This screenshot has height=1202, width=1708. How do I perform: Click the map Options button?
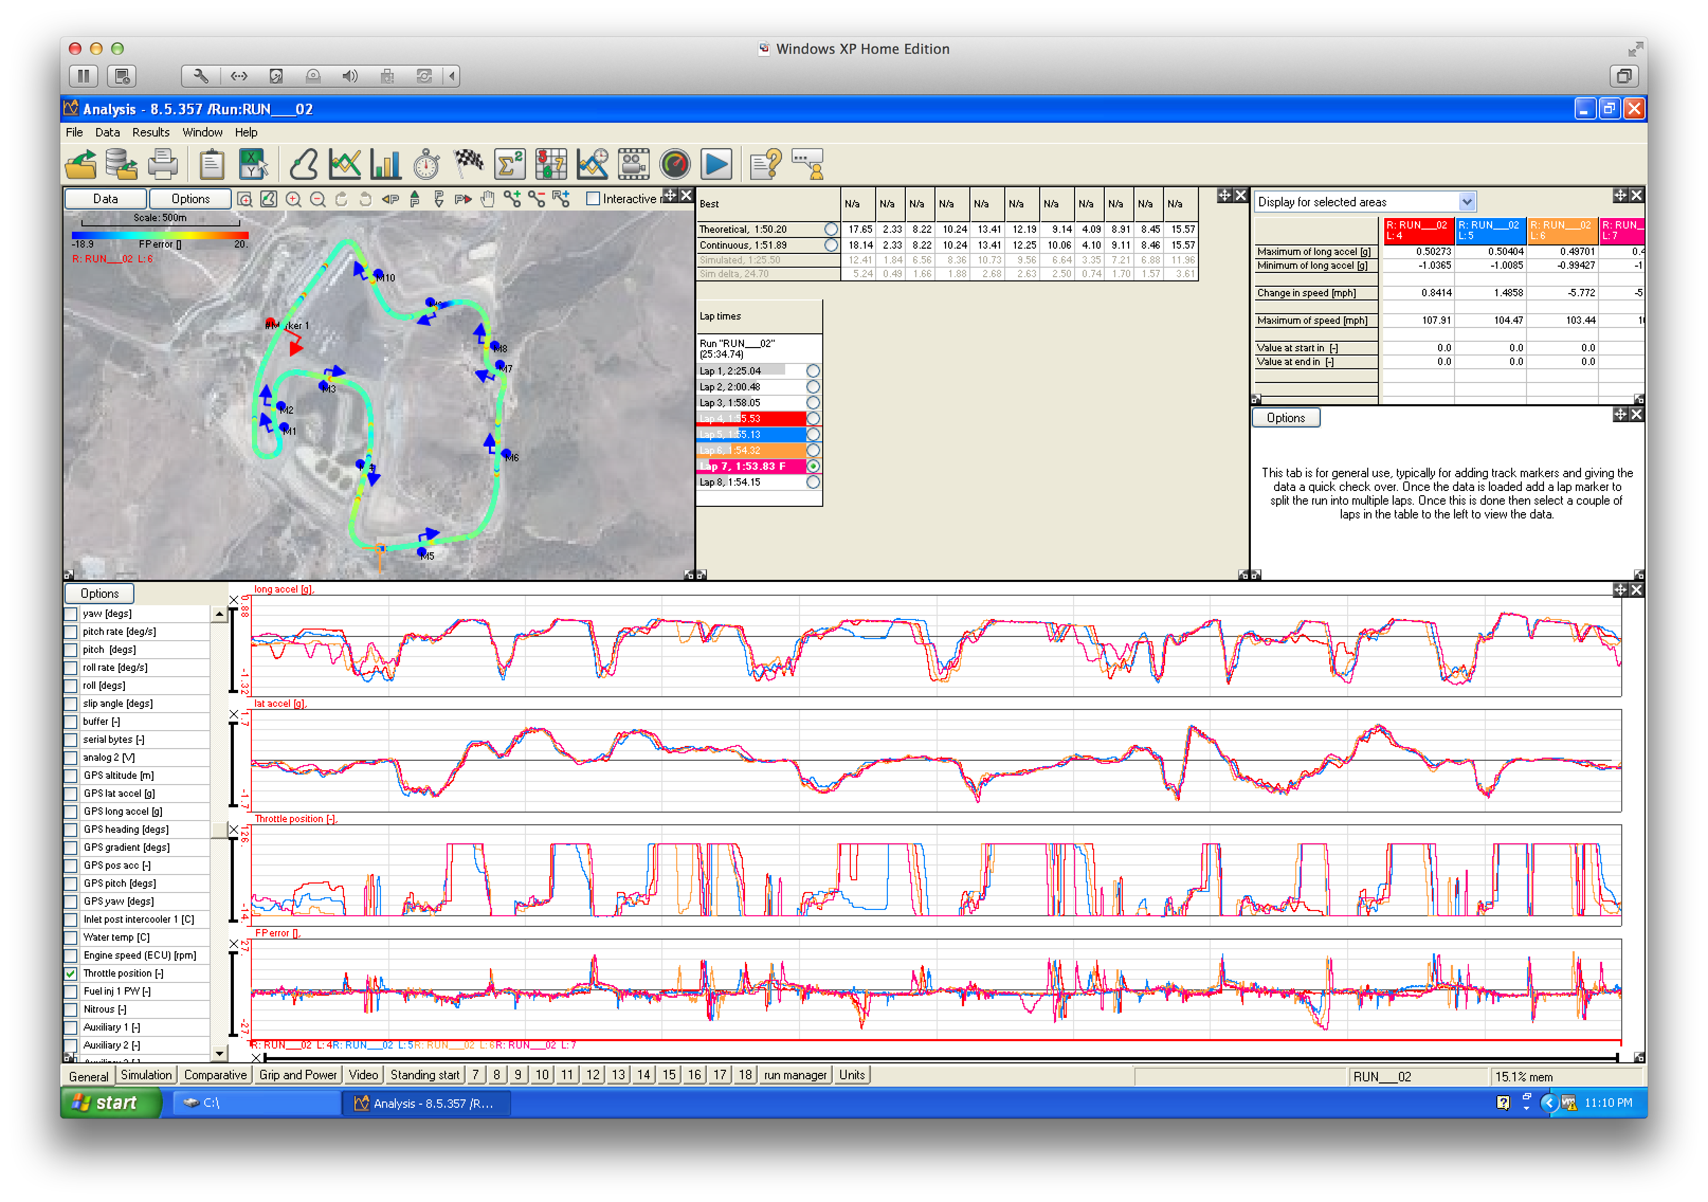(x=190, y=198)
